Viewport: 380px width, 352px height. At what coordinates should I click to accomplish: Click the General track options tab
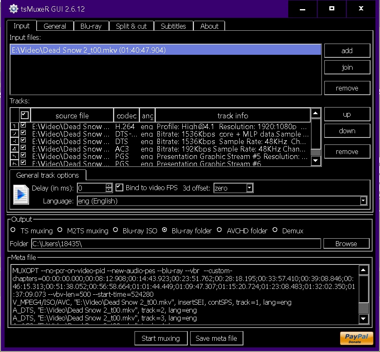[47, 175]
